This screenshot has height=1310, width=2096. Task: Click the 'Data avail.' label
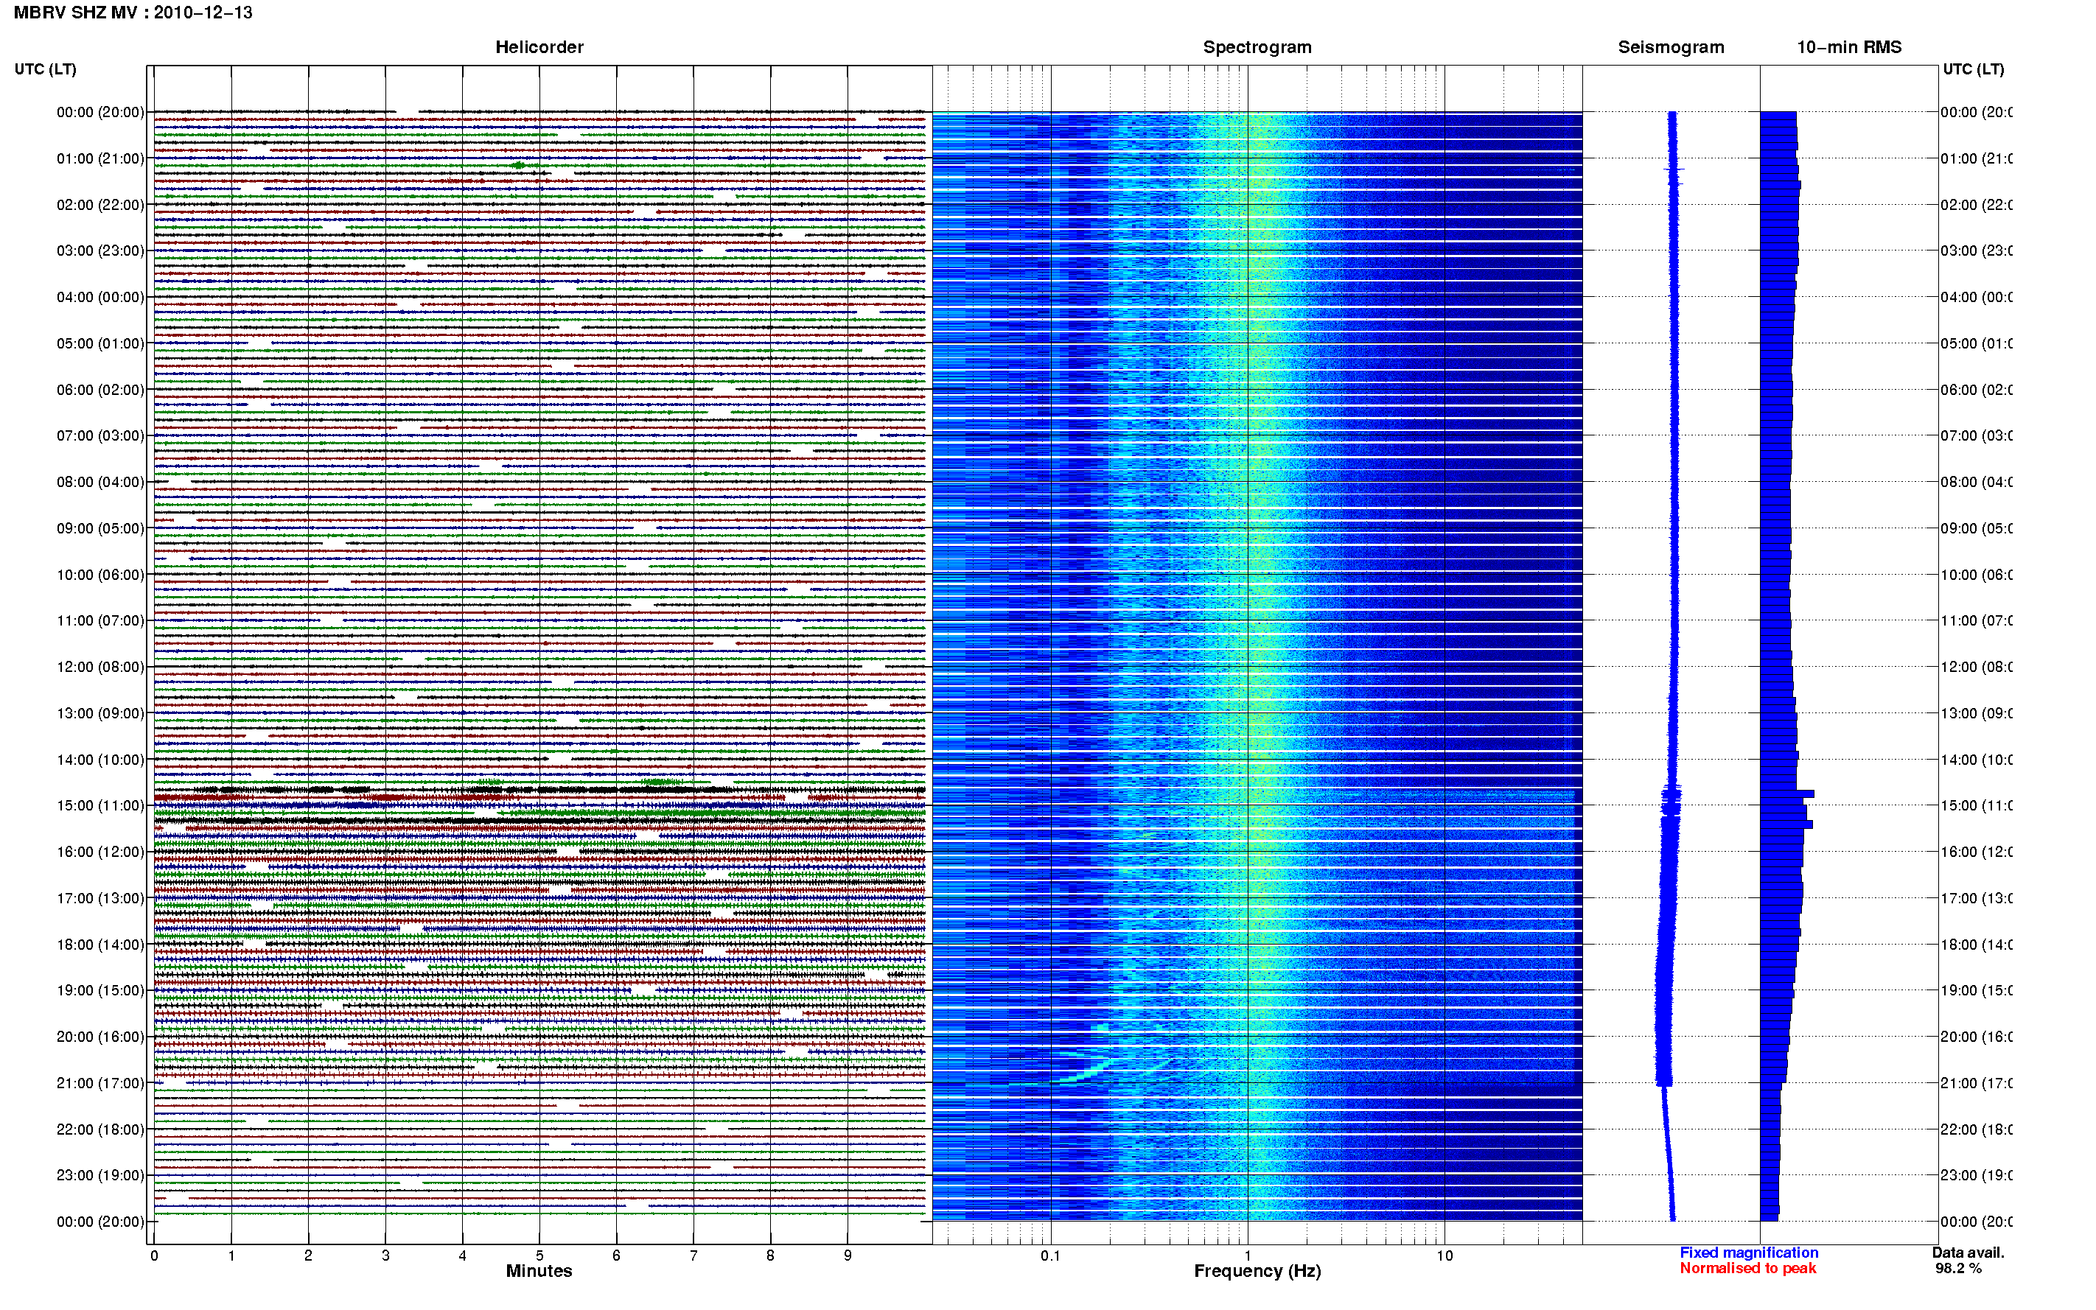point(1968,1253)
